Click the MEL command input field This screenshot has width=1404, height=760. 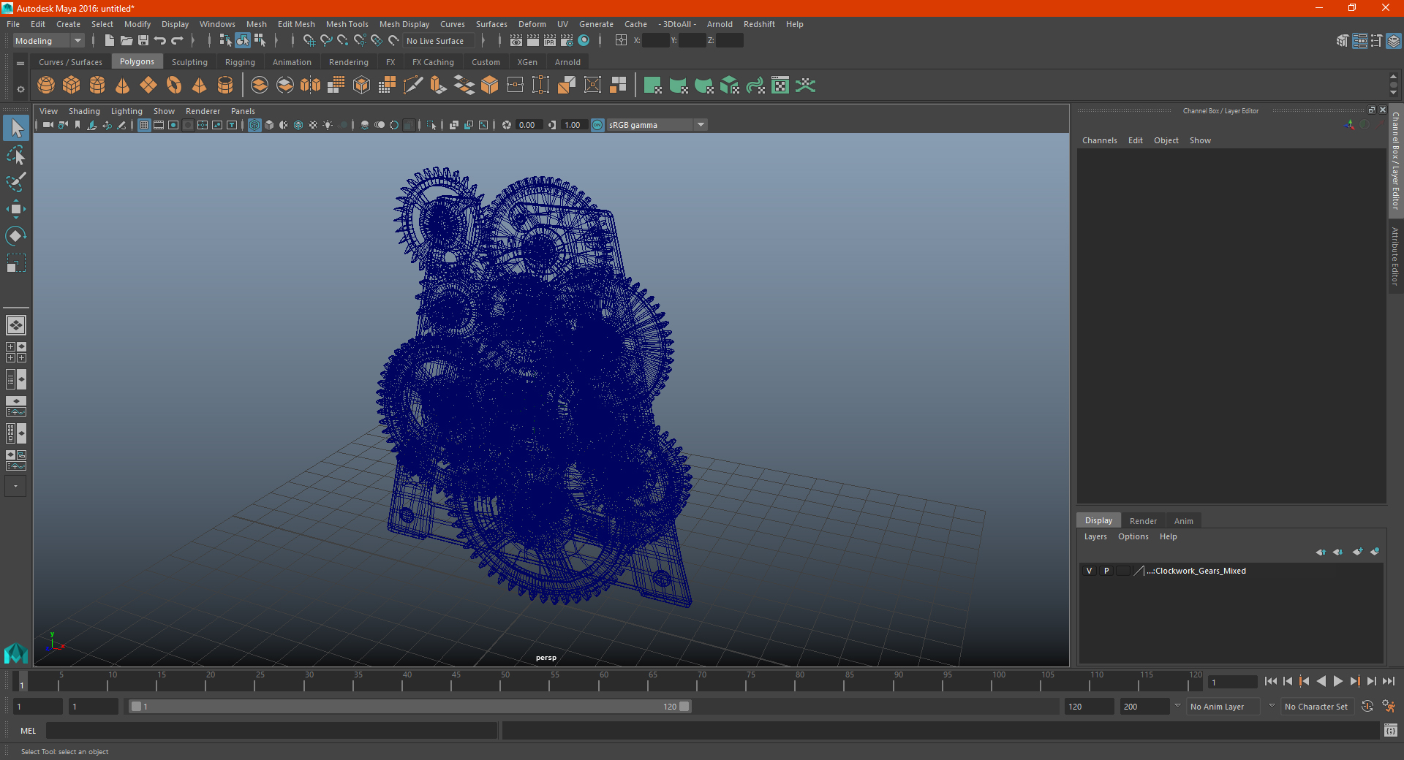pyautogui.click(x=271, y=731)
